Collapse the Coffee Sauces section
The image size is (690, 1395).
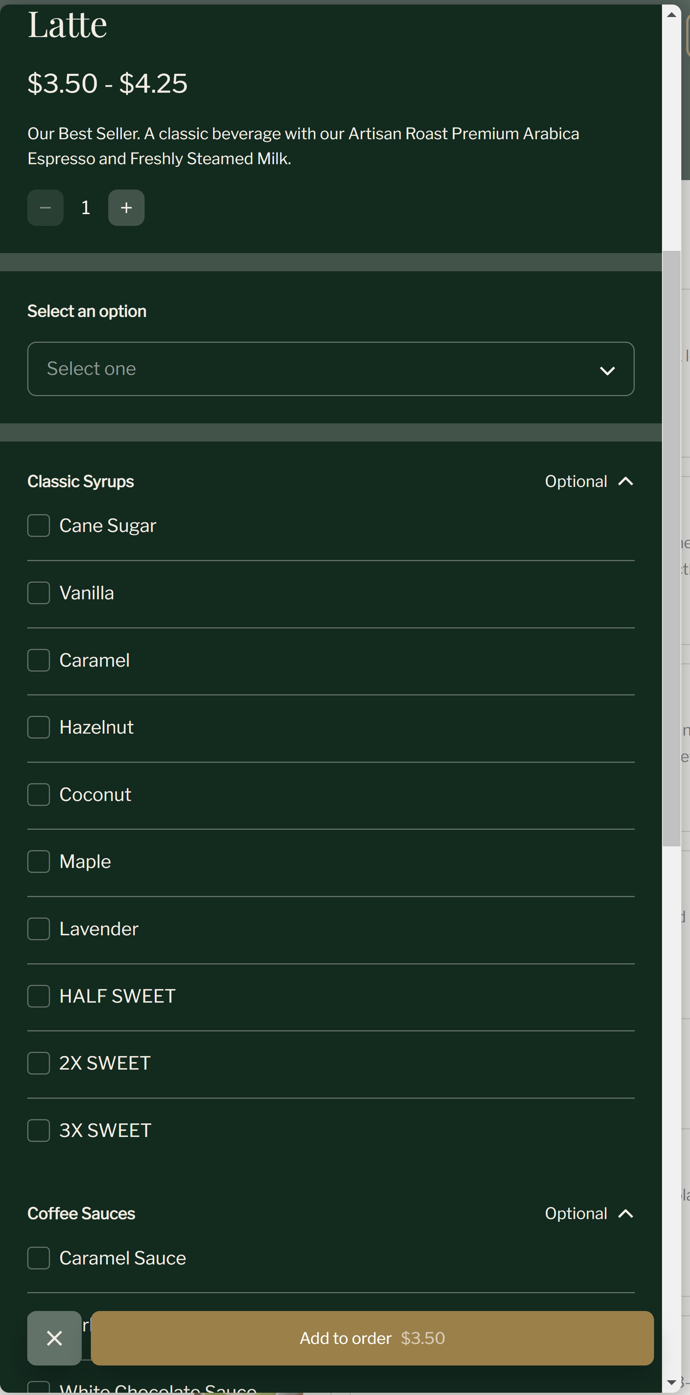[x=626, y=1213]
